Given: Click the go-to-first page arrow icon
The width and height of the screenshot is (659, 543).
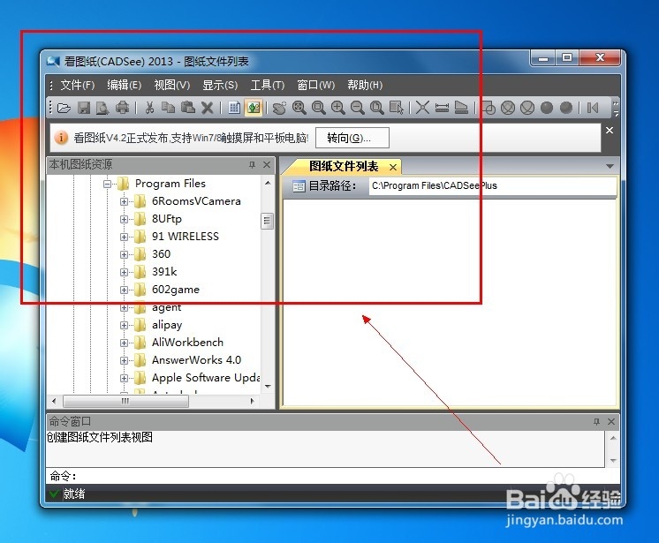Looking at the screenshot, I should coord(593,108).
